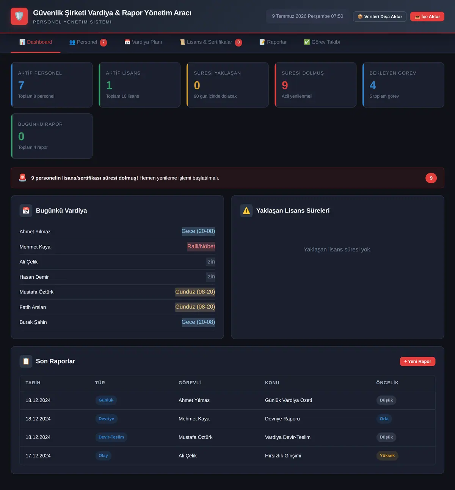
Task: Open the Personel tab
Action: (x=88, y=42)
